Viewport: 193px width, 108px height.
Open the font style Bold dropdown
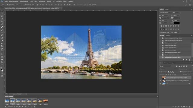[x=176, y=13]
